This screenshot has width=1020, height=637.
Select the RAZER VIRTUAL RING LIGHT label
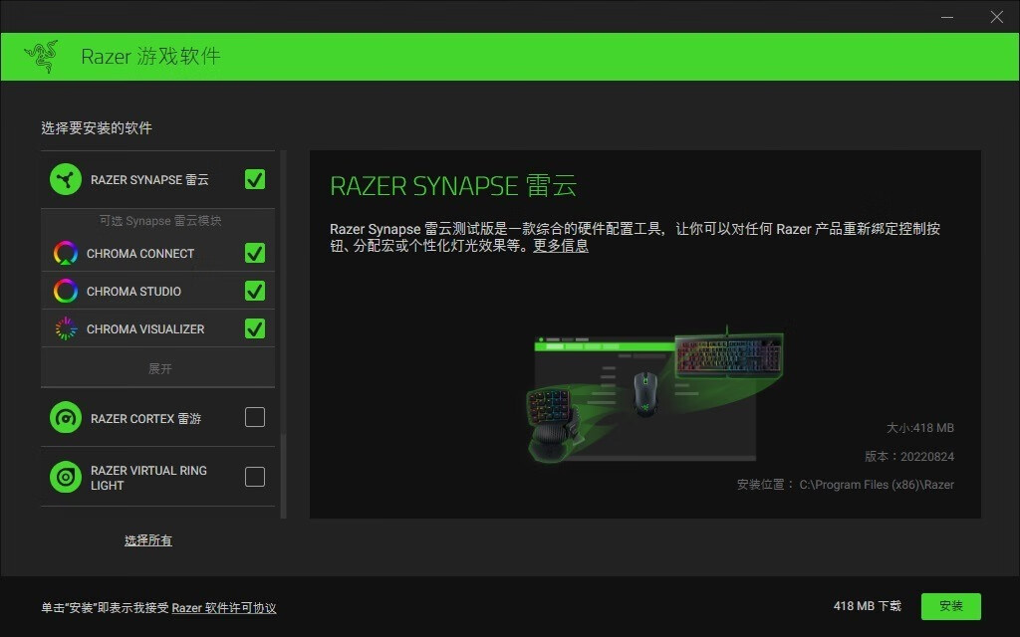tap(149, 478)
